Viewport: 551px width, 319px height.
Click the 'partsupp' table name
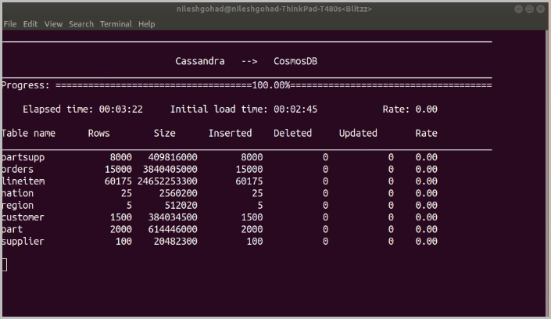23,158
